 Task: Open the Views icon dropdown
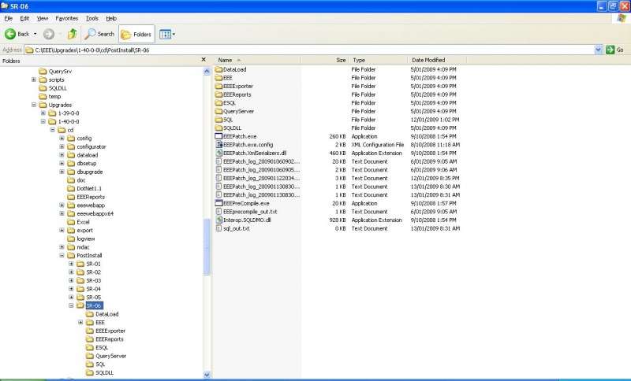(166, 34)
